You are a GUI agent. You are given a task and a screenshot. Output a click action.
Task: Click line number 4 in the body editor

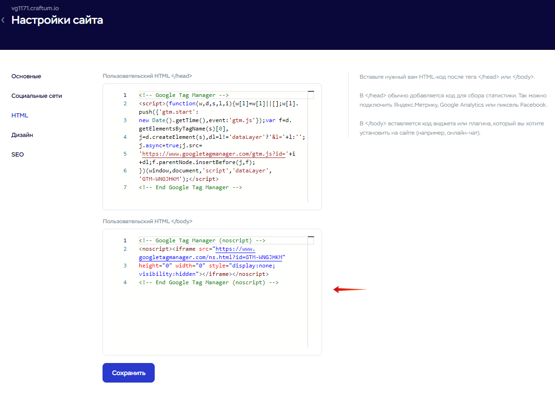click(x=125, y=282)
